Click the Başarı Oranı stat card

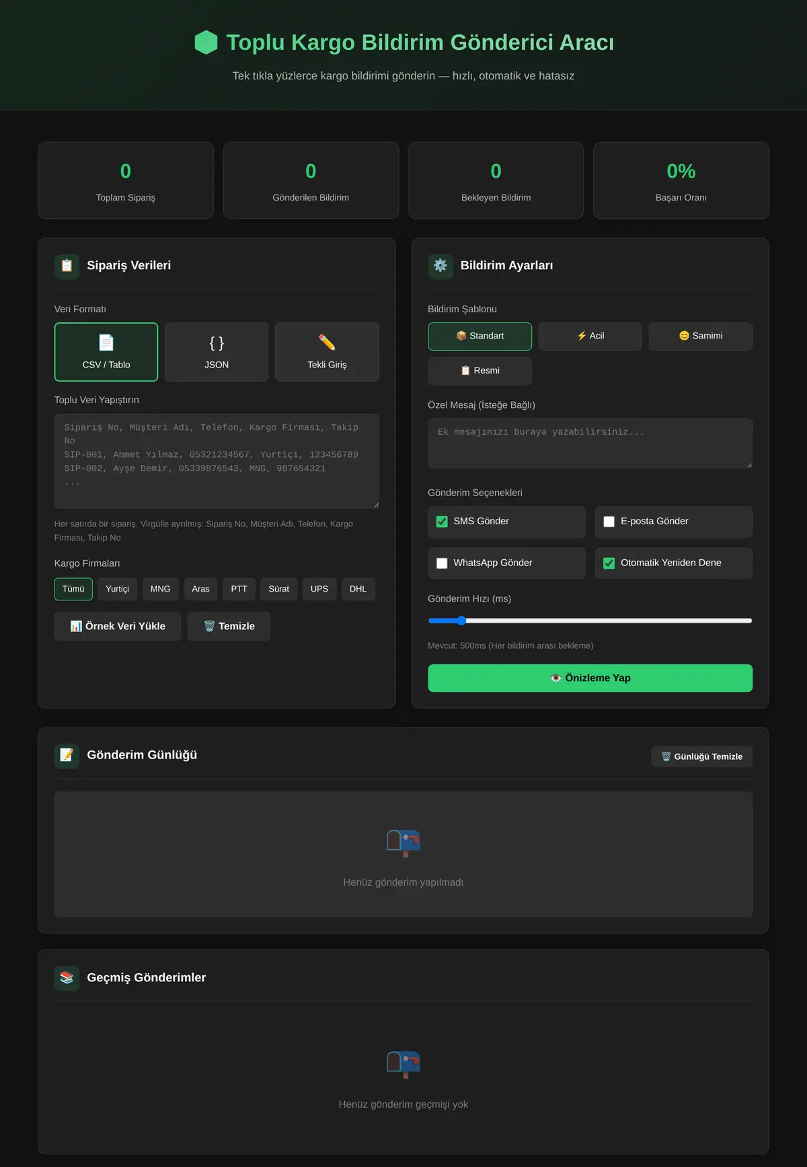[681, 180]
